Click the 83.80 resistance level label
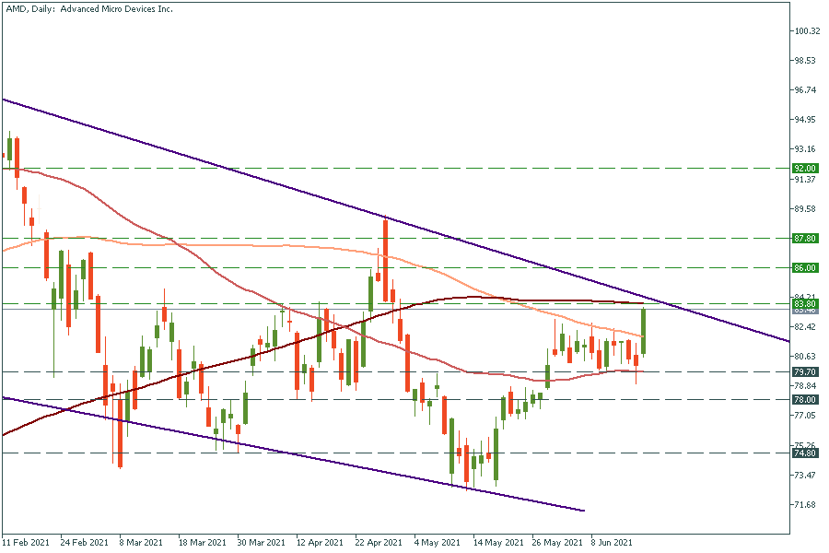The image size is (829, 553). [805, 303]
